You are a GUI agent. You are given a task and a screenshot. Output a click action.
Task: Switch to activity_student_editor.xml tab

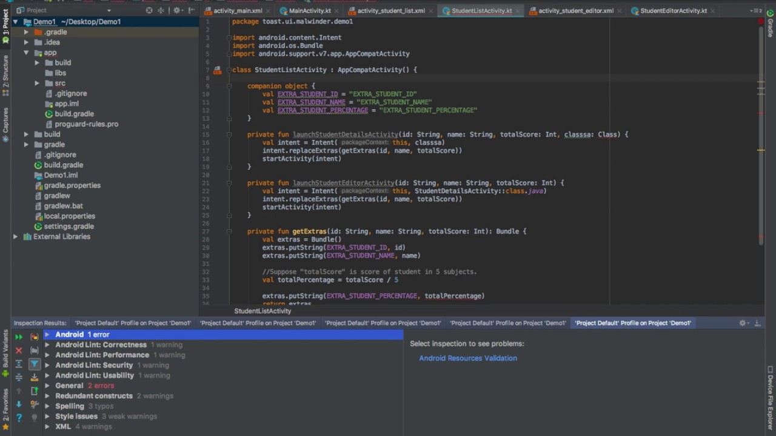[x=576, y=11]
